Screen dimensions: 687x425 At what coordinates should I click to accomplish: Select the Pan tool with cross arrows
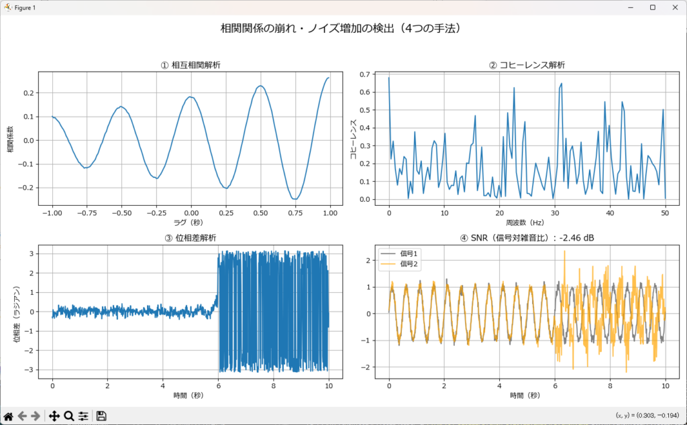(x=54, y=416)
